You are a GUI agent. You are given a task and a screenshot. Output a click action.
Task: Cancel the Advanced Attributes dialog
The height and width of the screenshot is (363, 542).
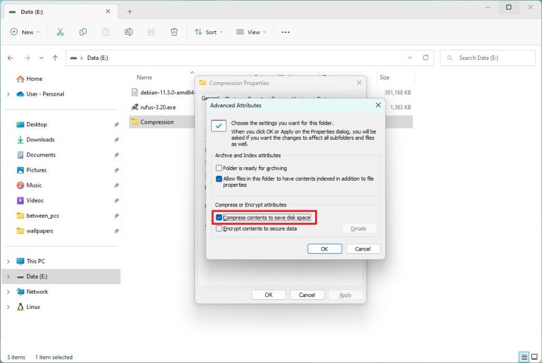click(363, 249)
